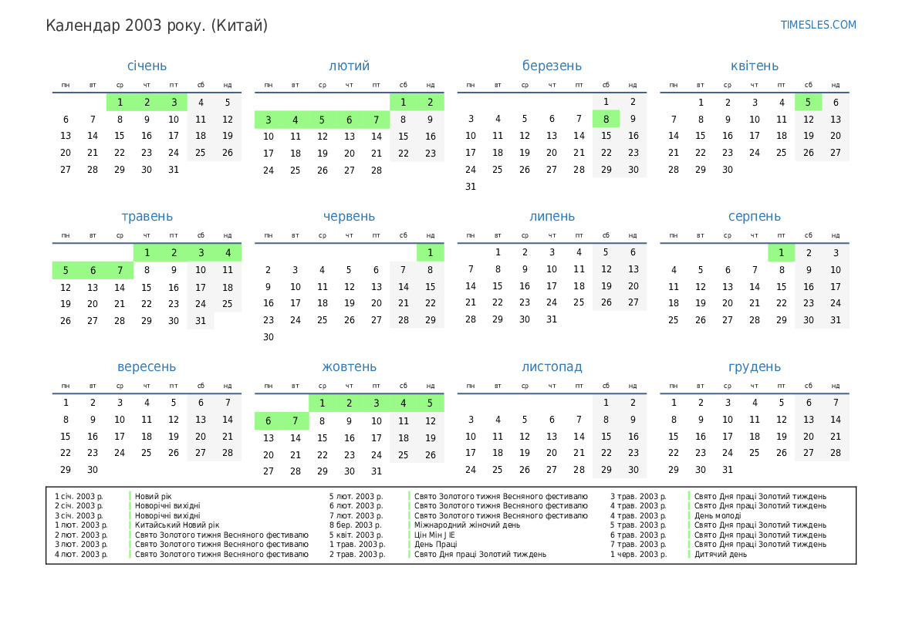Click highlighted 1 in червень calendar
This screenshot has height=638, width=902.
tap(430, 253)
